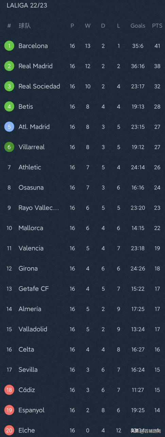Select the Goals column header
The height and width of the screenshot is (437, 165).
tap(138, 26)
